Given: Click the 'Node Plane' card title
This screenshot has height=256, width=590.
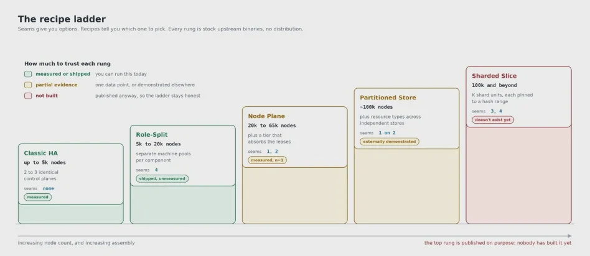Looking at the screenshot, I should coord(266,116).
